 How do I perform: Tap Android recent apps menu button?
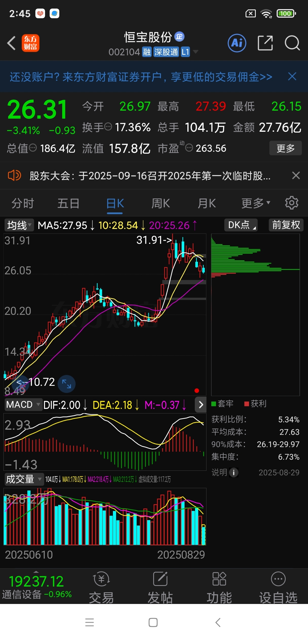click(90, 622)
